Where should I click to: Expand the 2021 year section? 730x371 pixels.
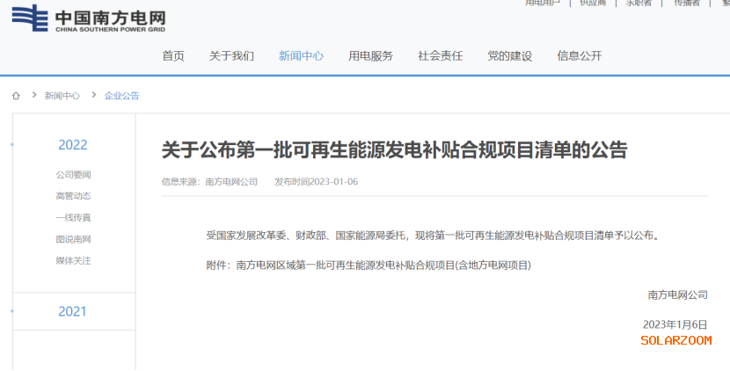(73, 311)
